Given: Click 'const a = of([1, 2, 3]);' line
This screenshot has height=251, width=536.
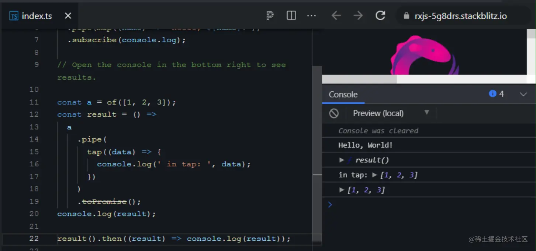Looking at the screenshot, I should [x=117, y=102].
